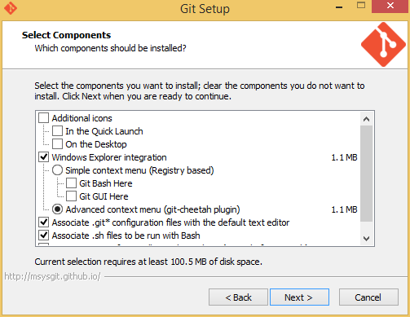Select the Simple context menu radio button
This screenshot has width=410, height=317.
pyautogui.click(x=57, y=170)
